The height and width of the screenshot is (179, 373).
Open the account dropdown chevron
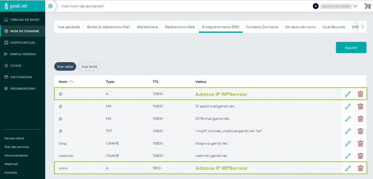(x=356, y=6)
